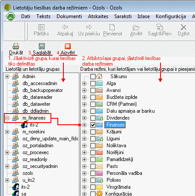Click the Atpakaļ back arrow icon
The image size is (195, 196).
point(65,27)
